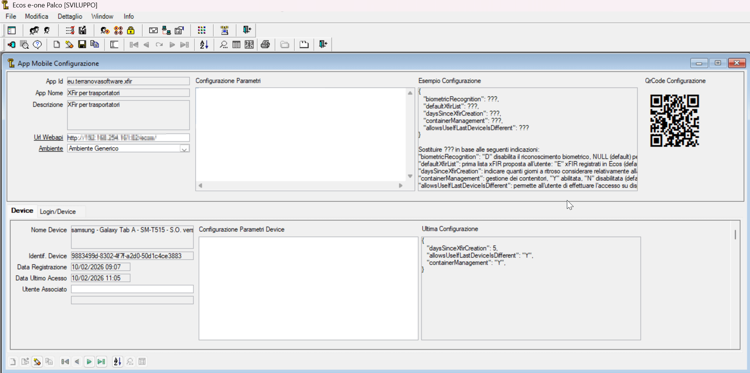The image size is (750, 373).
Task: Click the magnifying glass search icon
Action: [x=223, y=45]
